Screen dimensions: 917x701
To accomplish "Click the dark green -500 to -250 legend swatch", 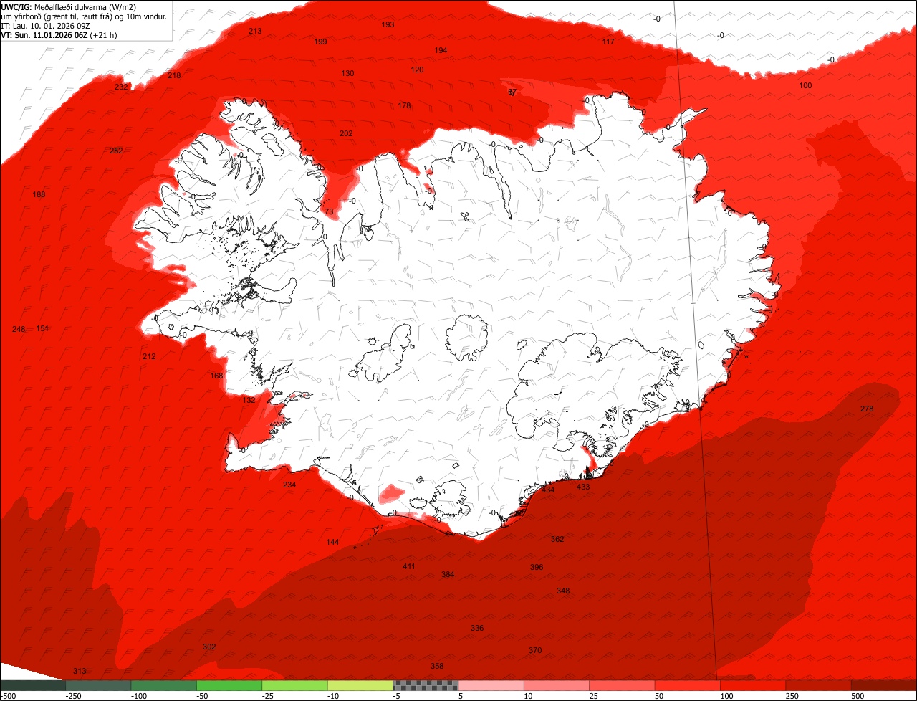I will pyautogui.click(x=33, y=685).
